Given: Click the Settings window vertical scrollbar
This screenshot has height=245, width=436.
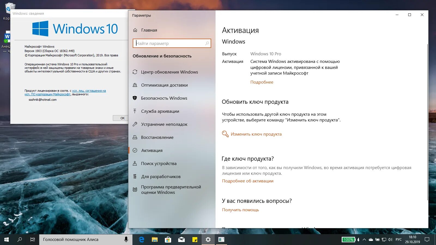Looking at the screenshot, I should [x=427, y=122].
